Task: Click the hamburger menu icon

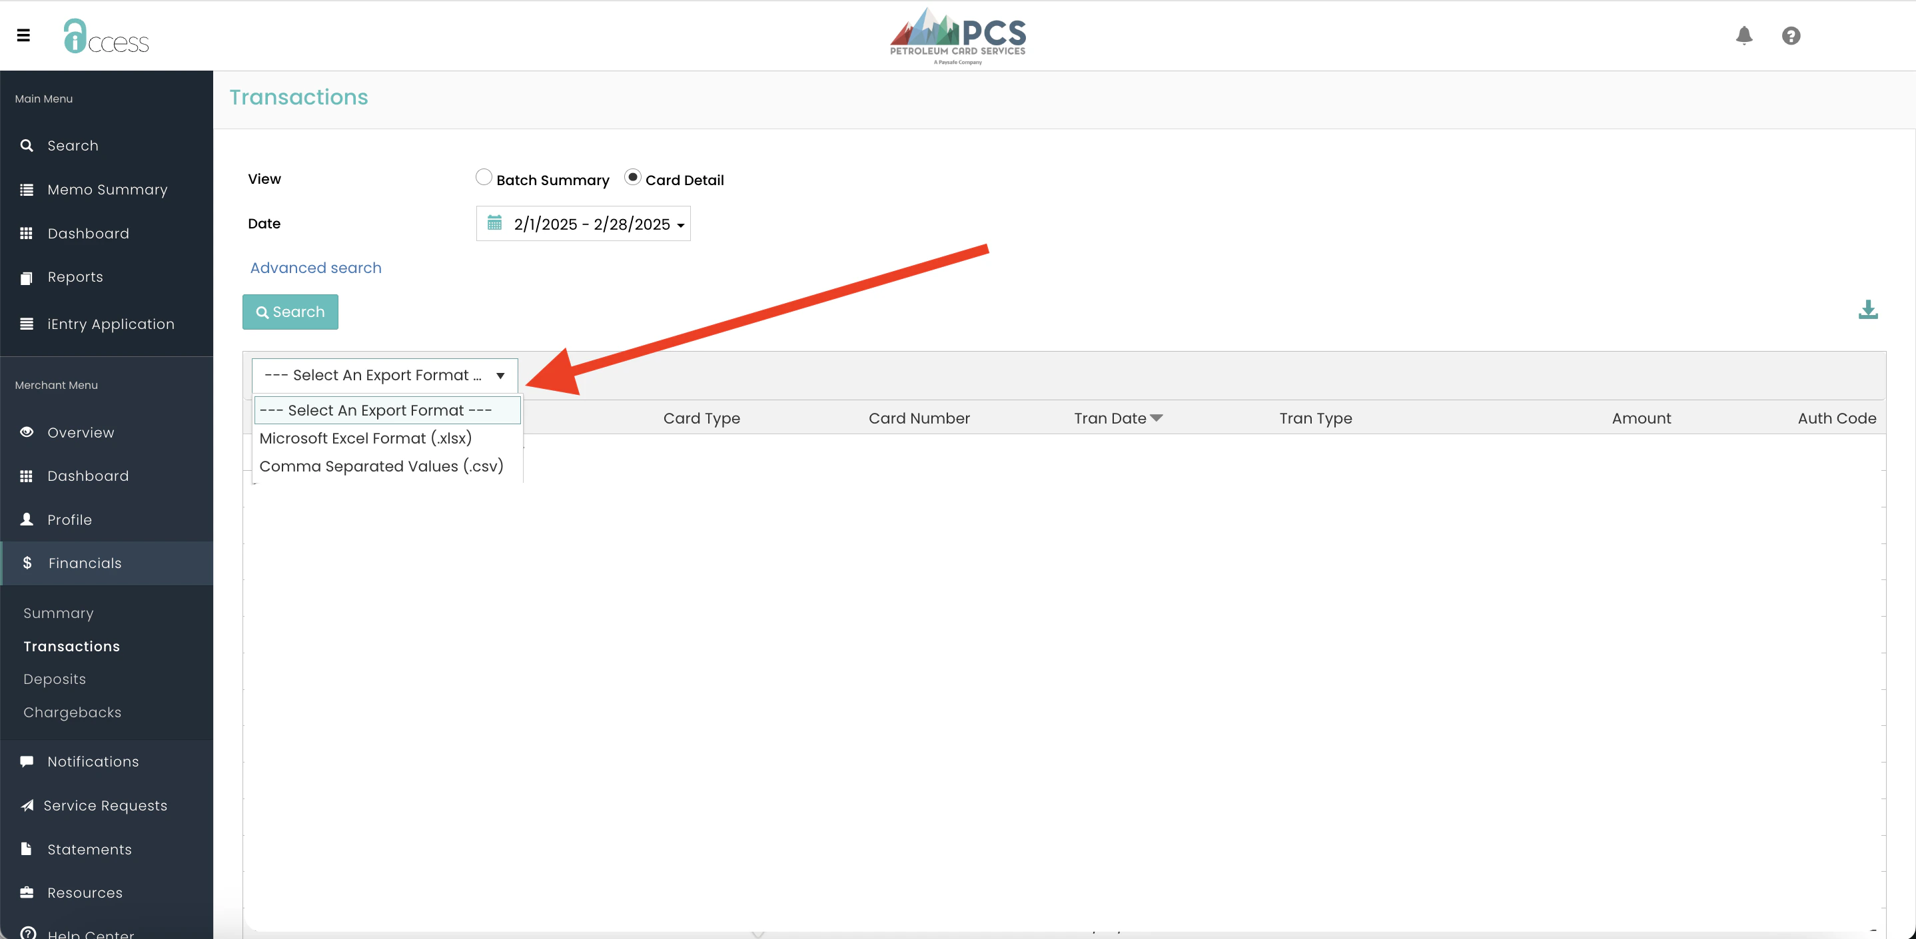Action: (x=24, y=35)
